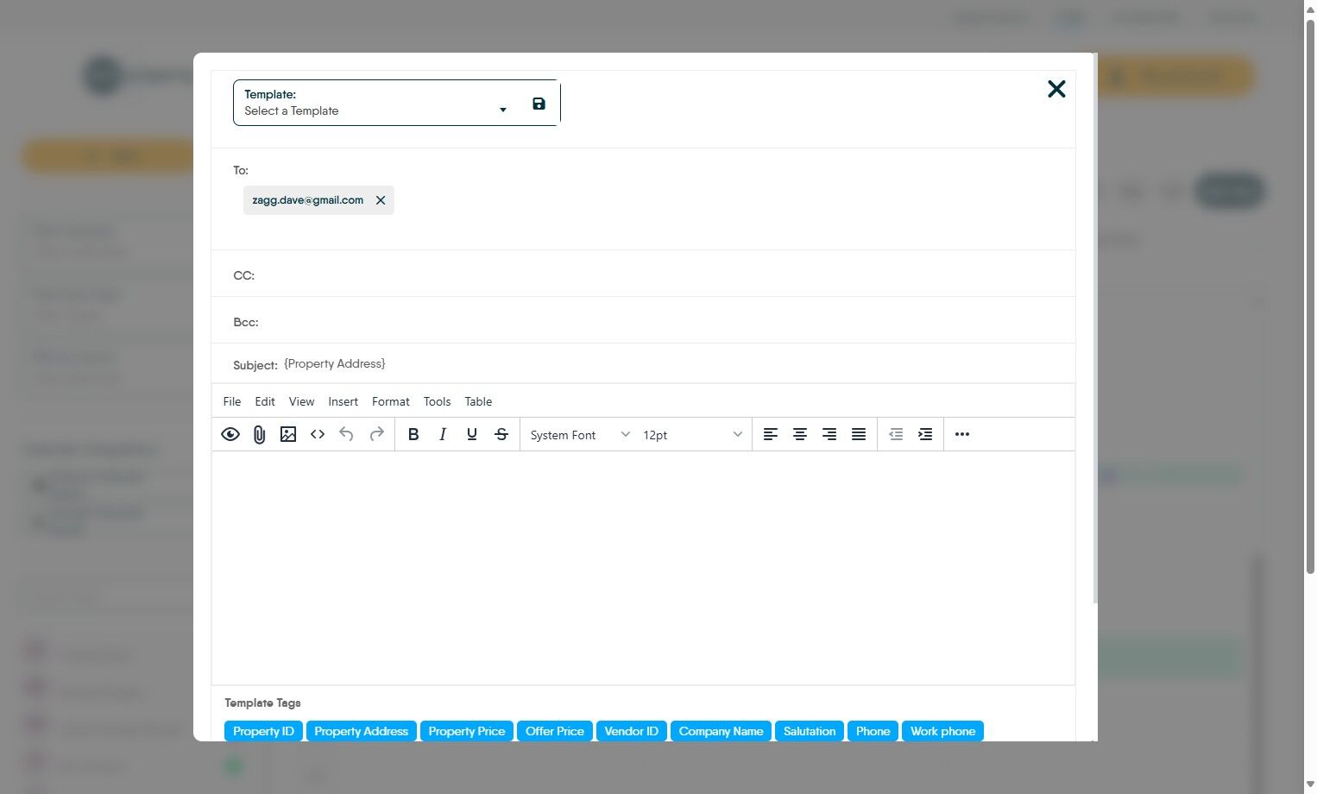Open the System Font family dropdown

(577, 434)
